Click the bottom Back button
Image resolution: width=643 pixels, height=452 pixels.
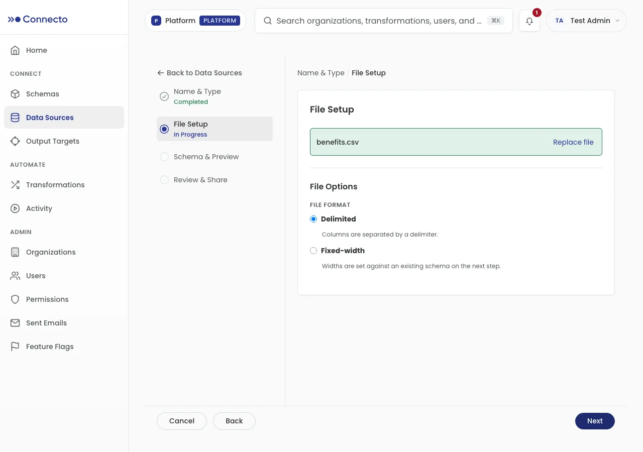[234, 421]
